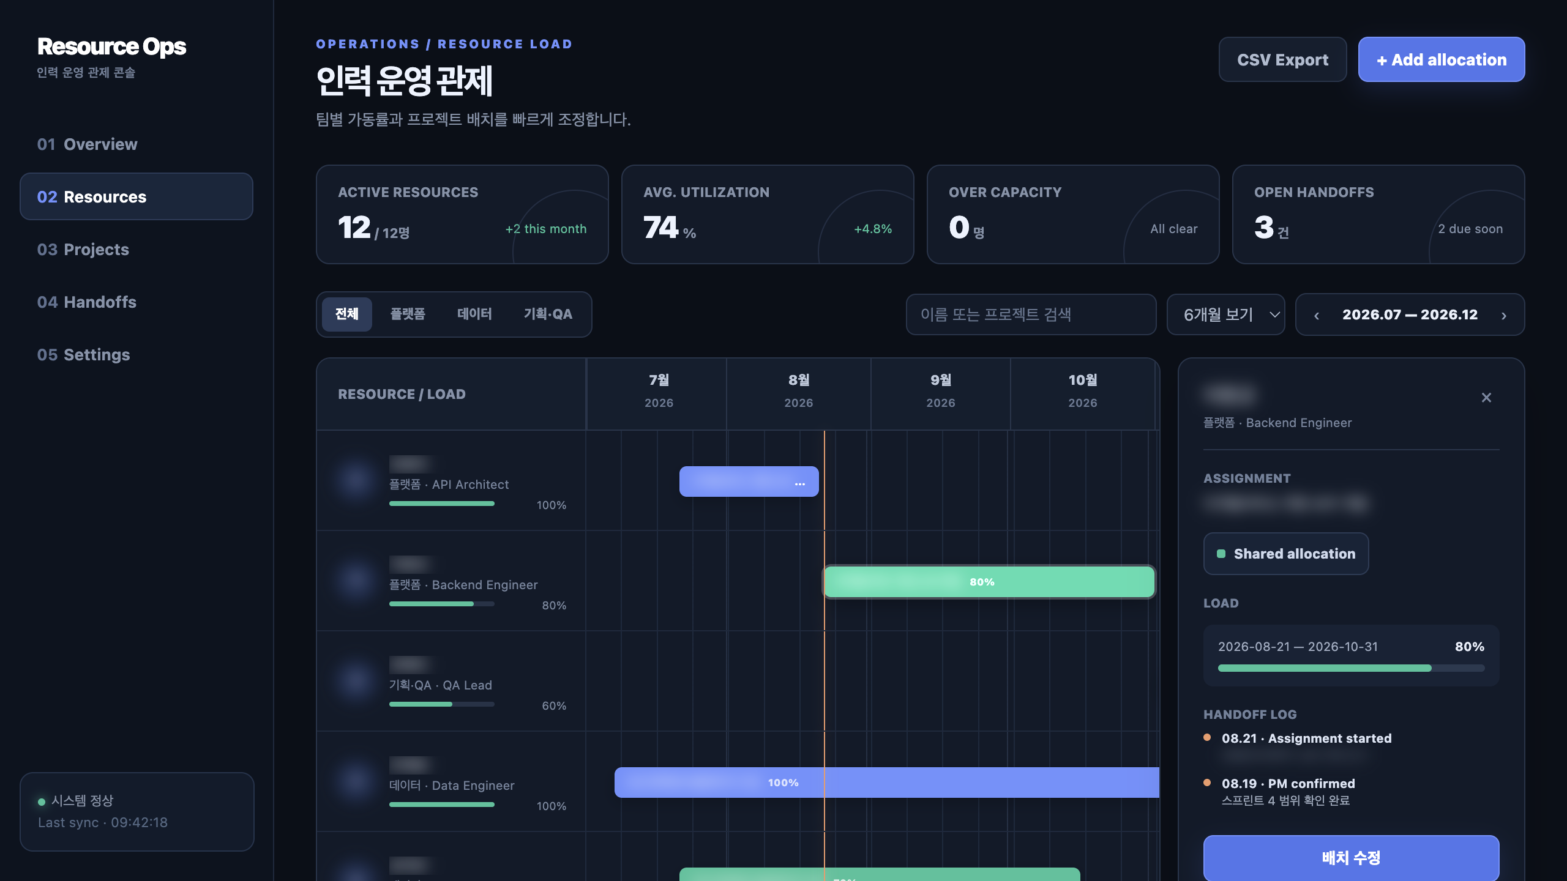Select the 전체 filter tab
The image size is (1567, 881).
tap(346, 314)
